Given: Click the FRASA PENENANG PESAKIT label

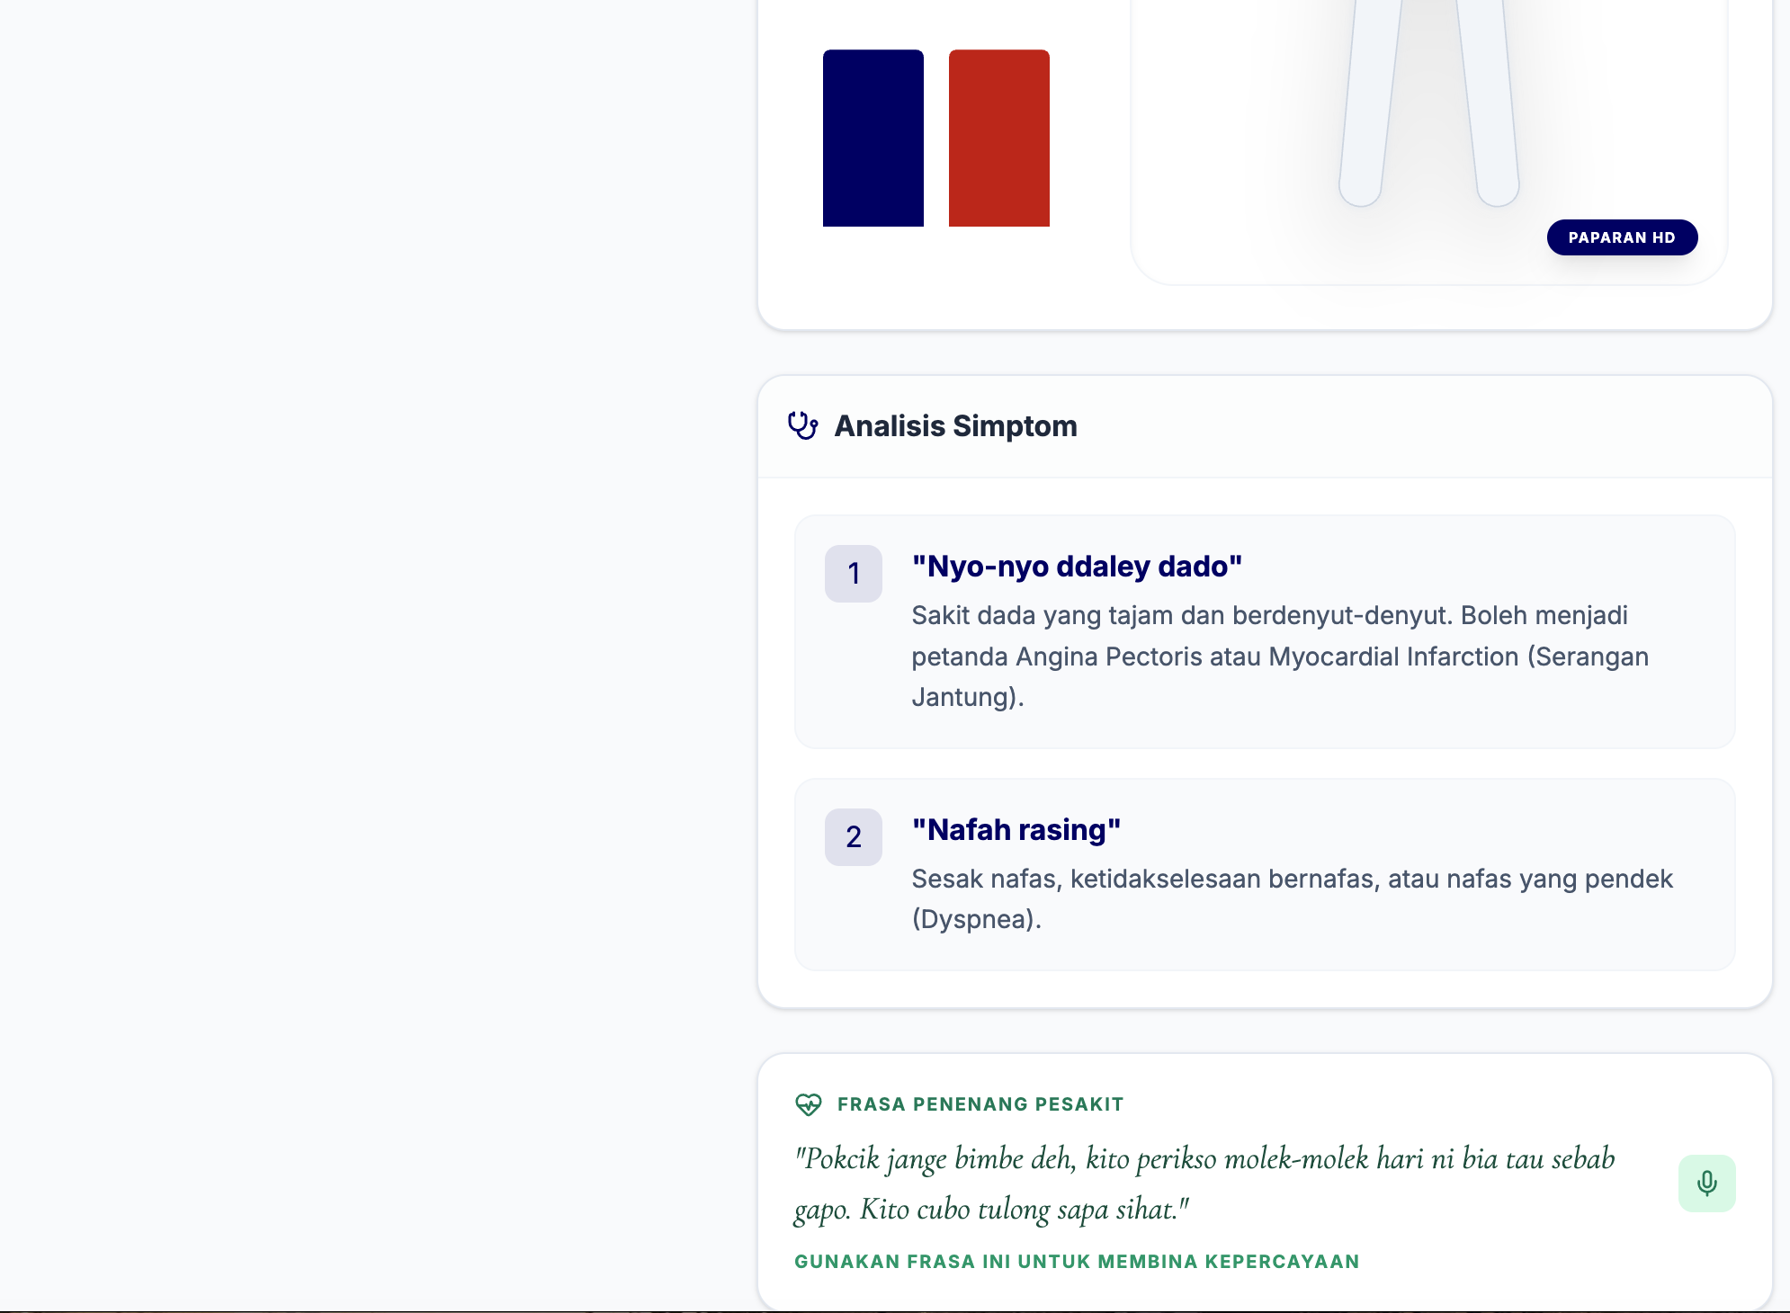Looking at the screenshot, I should [980, 1104].
